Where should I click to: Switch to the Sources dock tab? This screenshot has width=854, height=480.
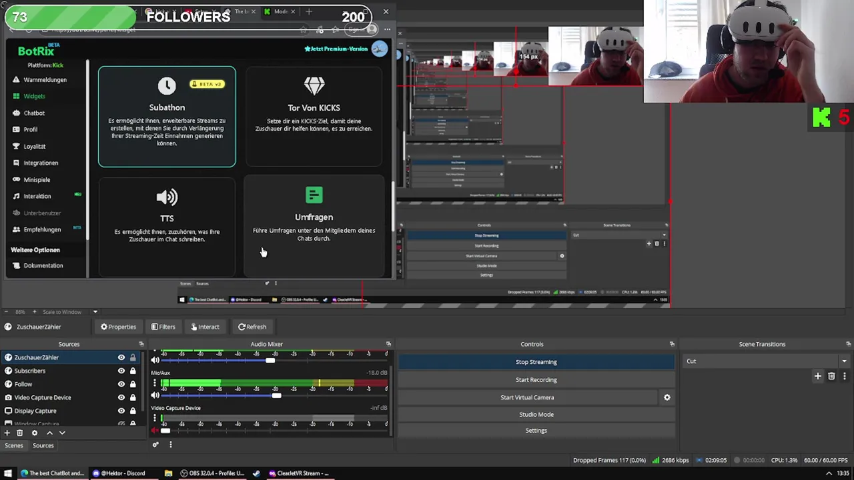point(43,445)
